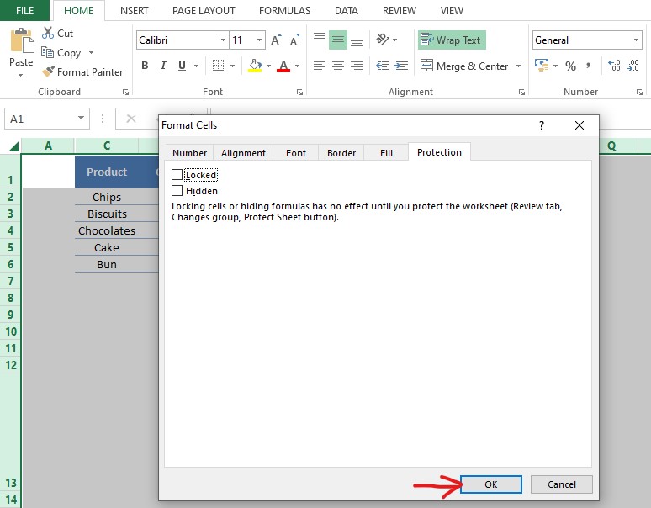
Task: Expand fill color palette arrow
Action: [268, 66]
